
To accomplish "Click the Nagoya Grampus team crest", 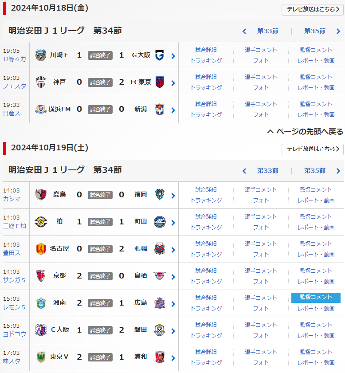I will pos(41,249).
